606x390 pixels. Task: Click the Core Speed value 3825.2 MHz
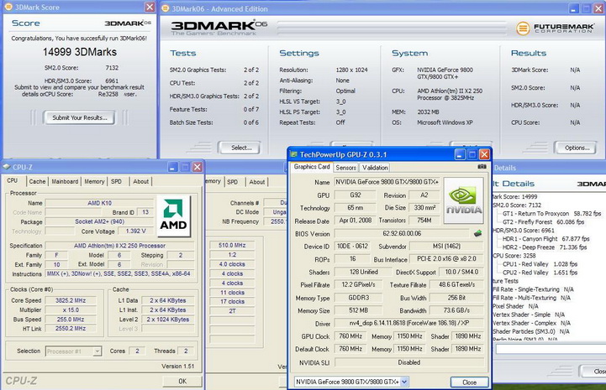click(71, 300)
